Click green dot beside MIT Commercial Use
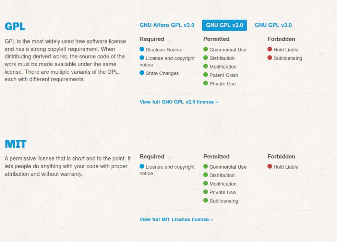The image size is (337, 242). (x=206, y=166)
